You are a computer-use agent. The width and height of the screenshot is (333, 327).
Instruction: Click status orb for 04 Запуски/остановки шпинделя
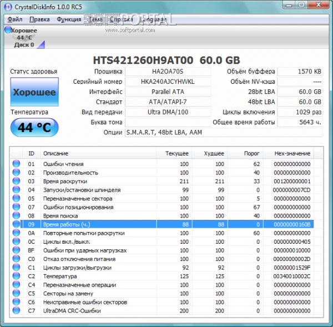tap(16, 189)
